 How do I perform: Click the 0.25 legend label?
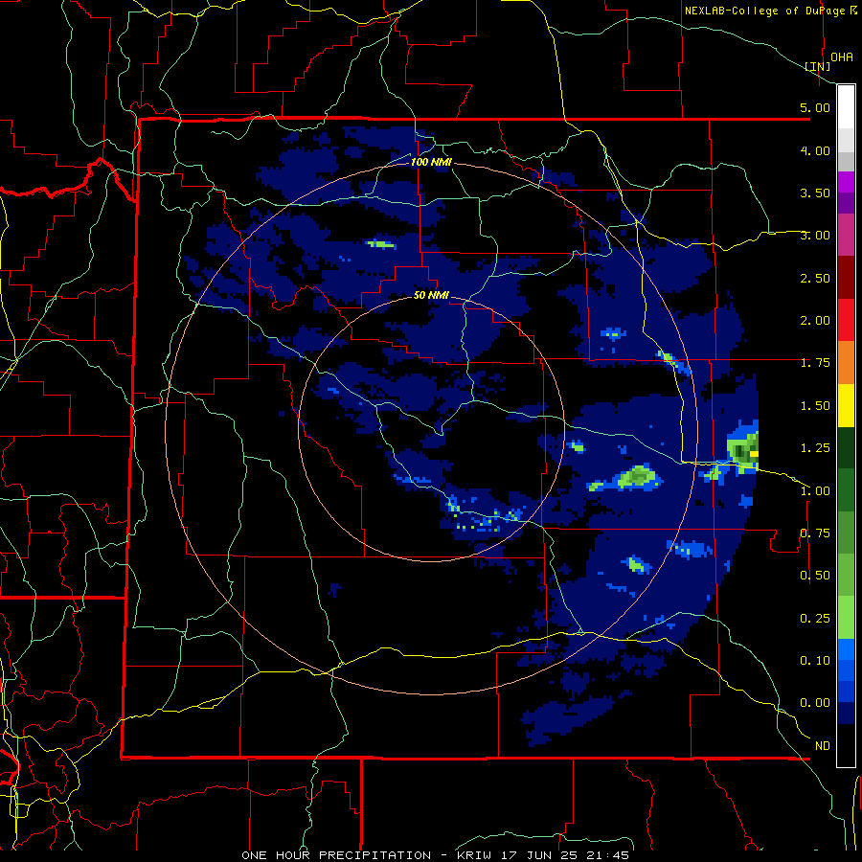(815, 619)
